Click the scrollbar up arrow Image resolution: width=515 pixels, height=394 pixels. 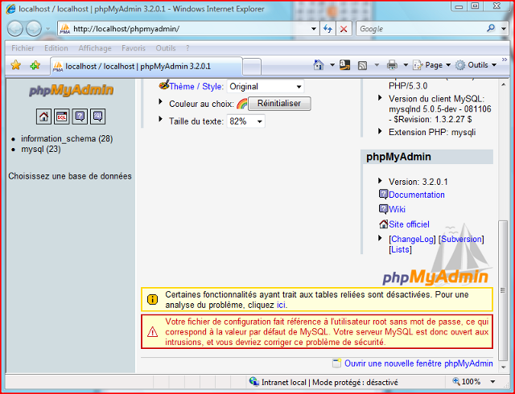[503, 84]
